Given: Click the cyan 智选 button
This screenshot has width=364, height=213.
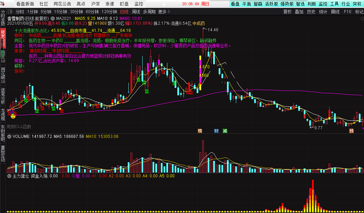Looking at the screenshot, I should (x=300, y=4).
